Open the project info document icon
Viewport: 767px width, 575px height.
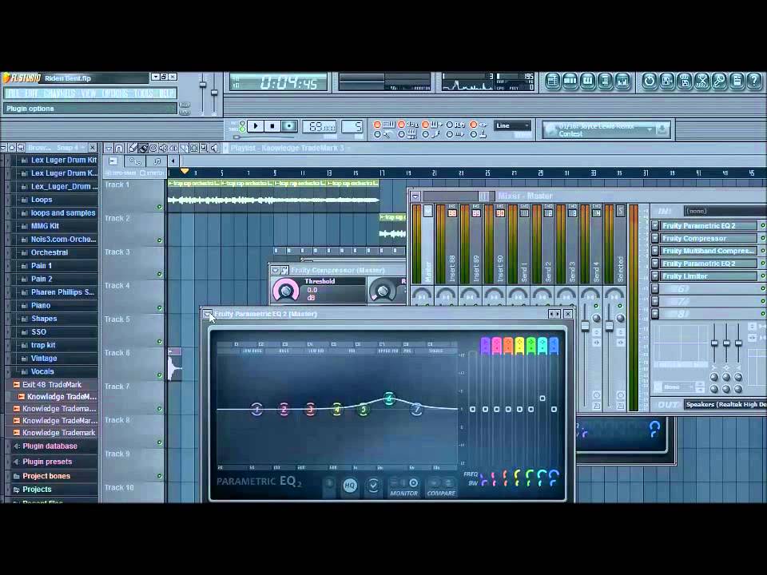737,81
